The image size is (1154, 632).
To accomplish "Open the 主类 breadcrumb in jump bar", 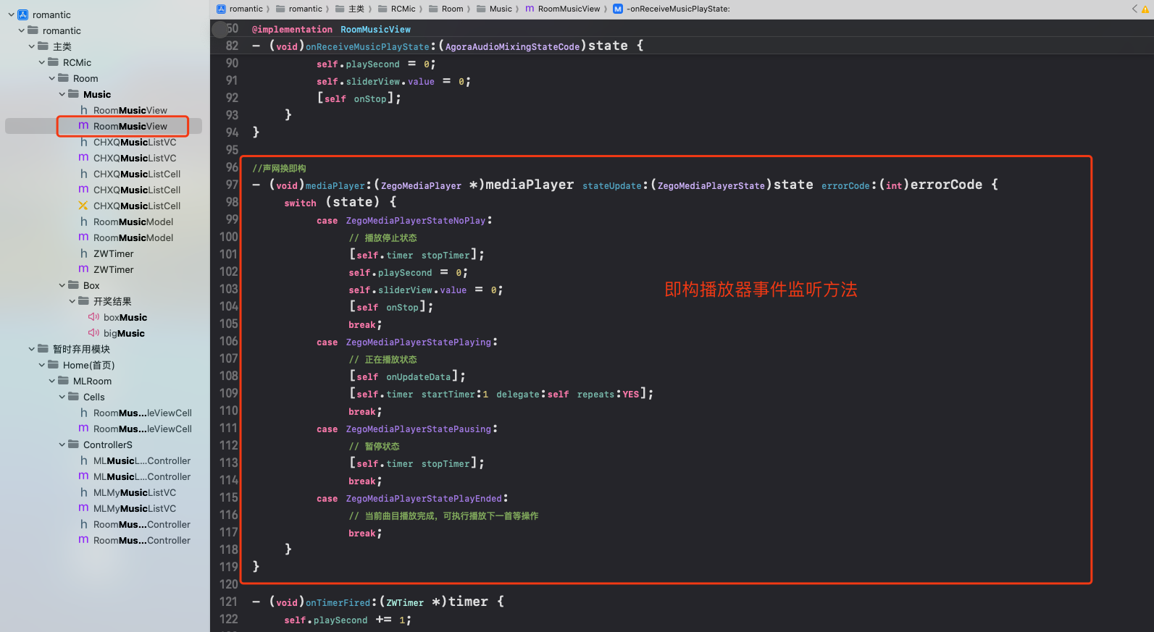I will (350, 9).
